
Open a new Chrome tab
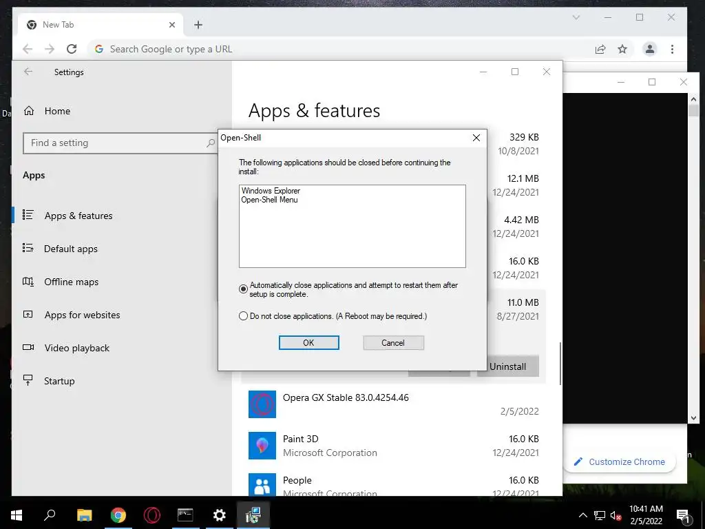pyautogui.click(x=198, y=25)
